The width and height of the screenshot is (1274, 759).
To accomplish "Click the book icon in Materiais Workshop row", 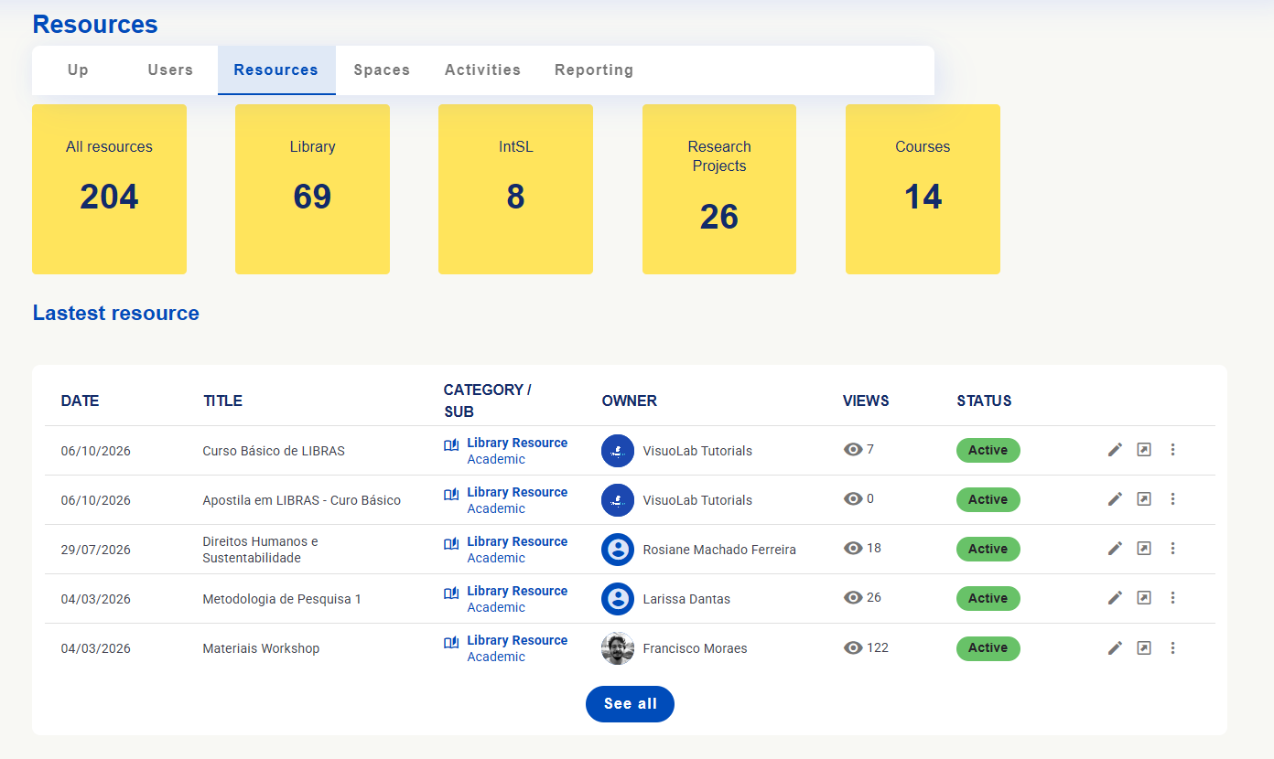I will coord(451,642).
